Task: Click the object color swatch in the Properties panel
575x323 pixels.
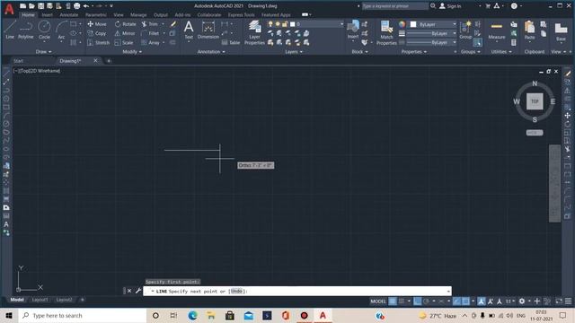Action: [413, 24]
